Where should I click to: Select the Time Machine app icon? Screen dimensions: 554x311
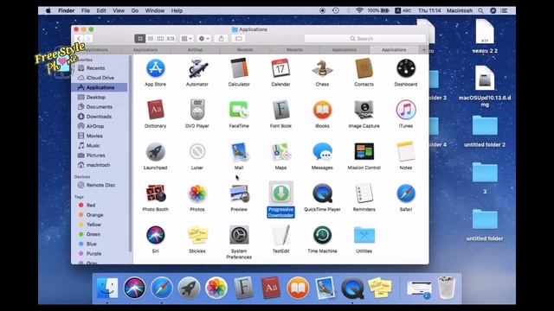coord(322,235)
